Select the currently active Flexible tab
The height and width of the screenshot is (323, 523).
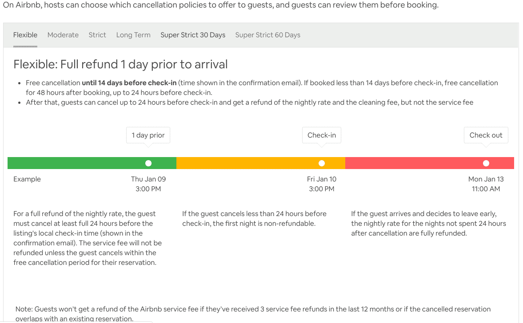[25, 35]
